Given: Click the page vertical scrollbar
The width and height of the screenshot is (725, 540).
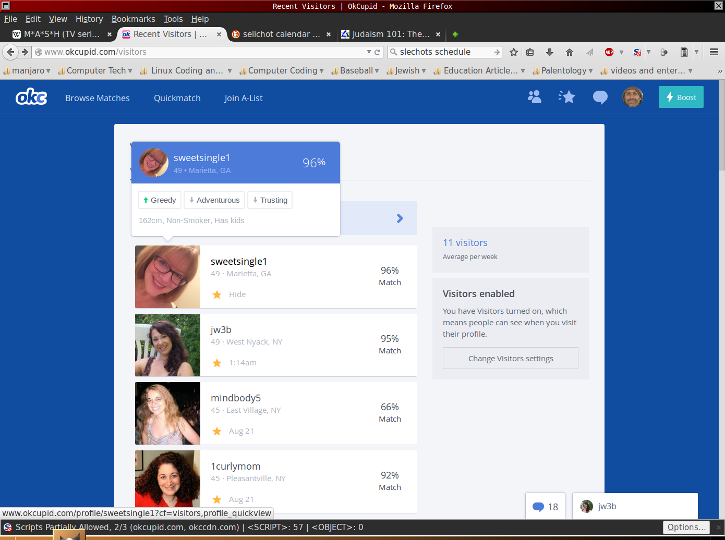Looking at the screenshot, I should tap(722, 125).
